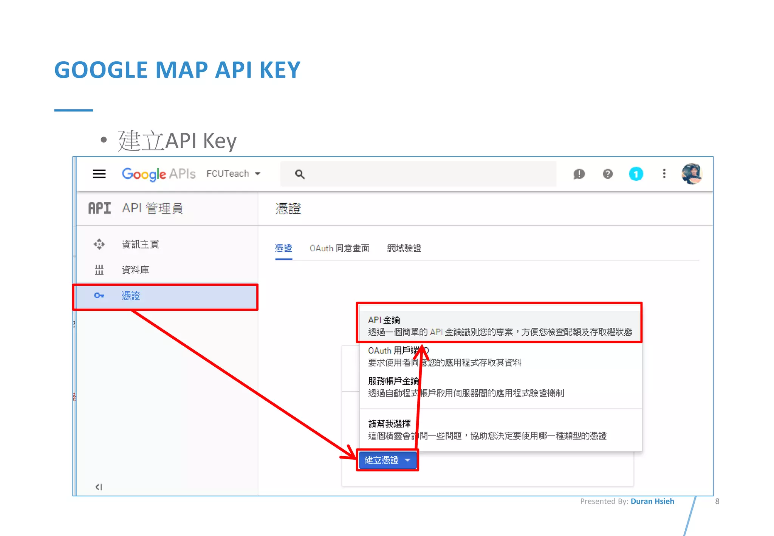Screen dimensions: 774x536
Task: Switch to the OAuth 同意畫面 tab
Action: [339, 248]
